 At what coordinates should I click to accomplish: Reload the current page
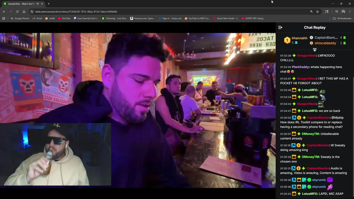(x=17, y=12)
